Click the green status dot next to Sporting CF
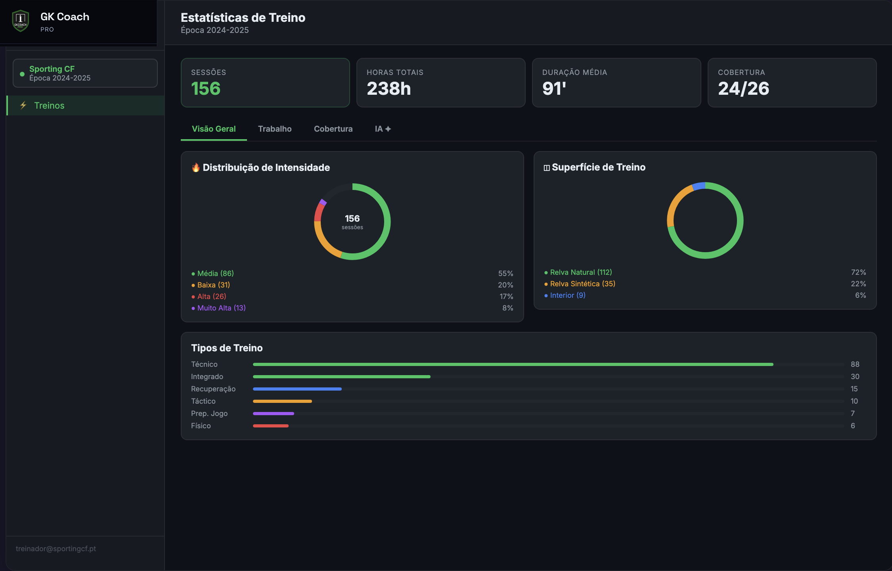The width and height of the screenshot is (892, 571). (22, 74)
